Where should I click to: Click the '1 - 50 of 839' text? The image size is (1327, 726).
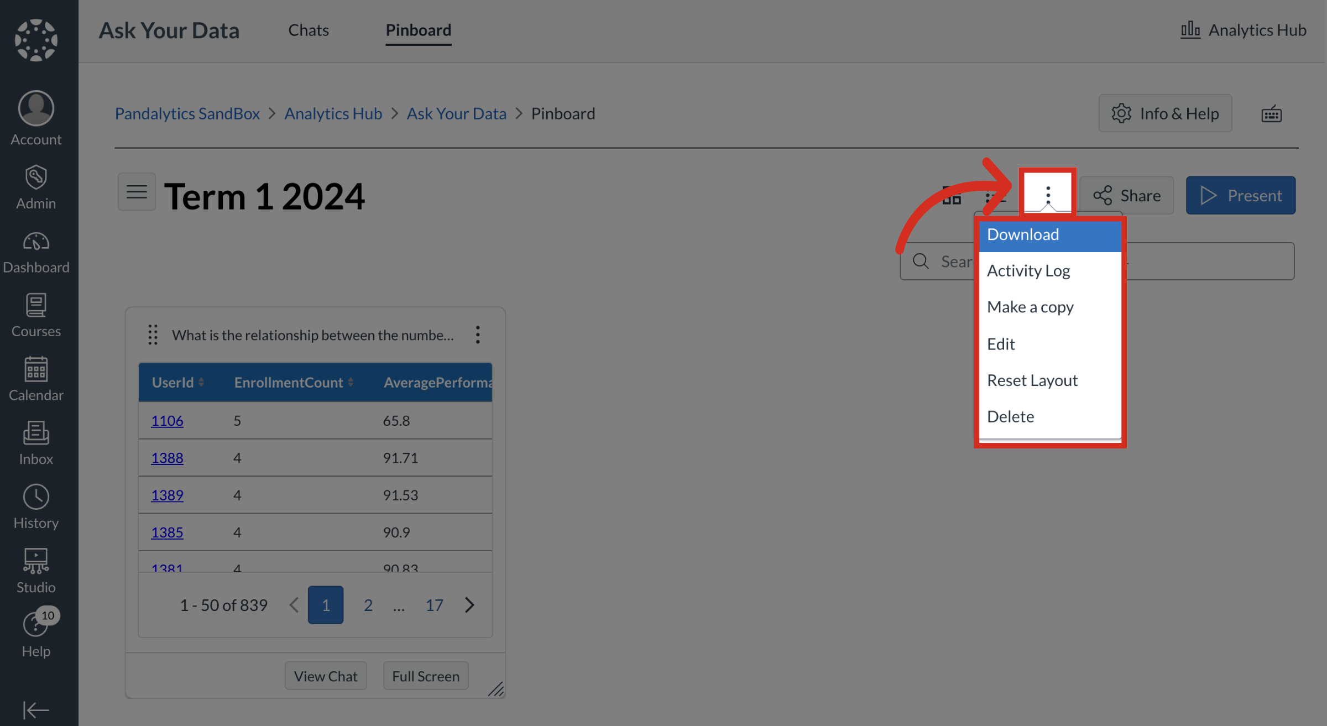click(223, 605)
